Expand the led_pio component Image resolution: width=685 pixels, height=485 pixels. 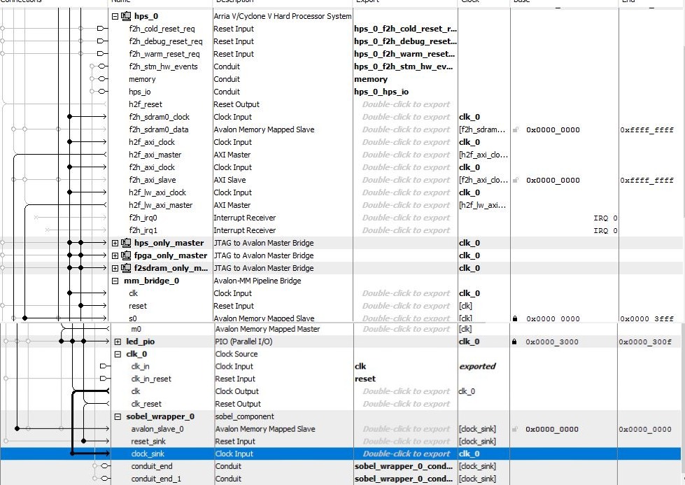[118, 342]
